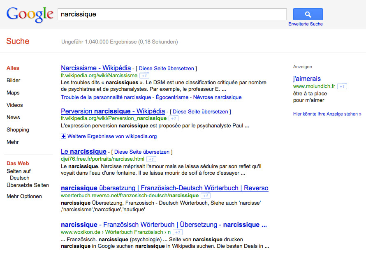Click +1 button beside Perversion_narcissique URL
Viewport: 366px width, 254px height.
tap(173, 118)
